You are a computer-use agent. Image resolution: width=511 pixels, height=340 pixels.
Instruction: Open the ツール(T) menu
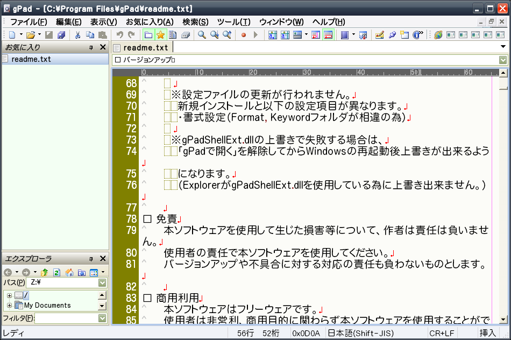click(233, 22)
